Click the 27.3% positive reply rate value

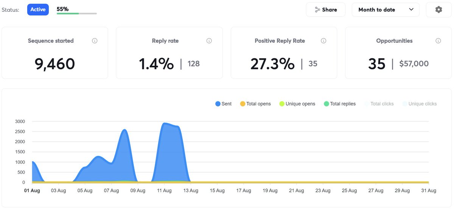click(x=272, y=64)
